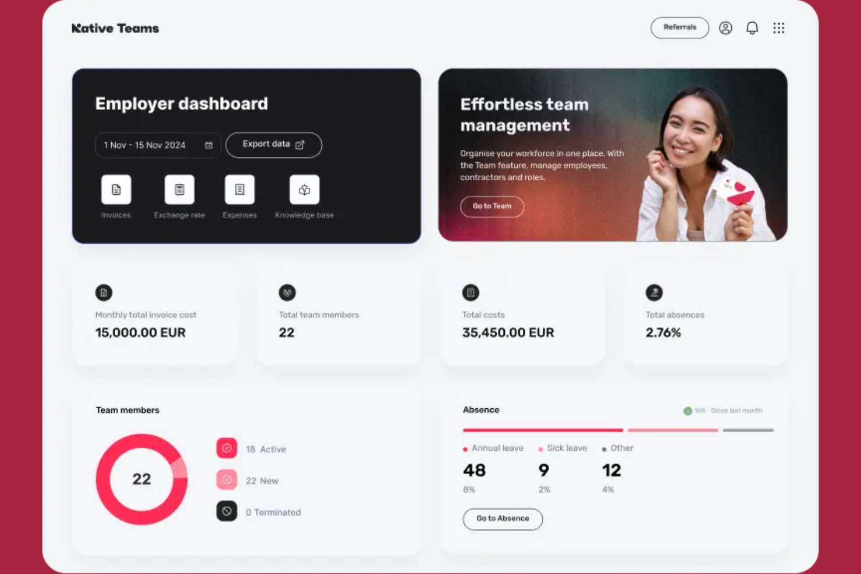Open the apps grid menu icon
The height and width of the screenshot is (574, 861).
pos(778,27)
